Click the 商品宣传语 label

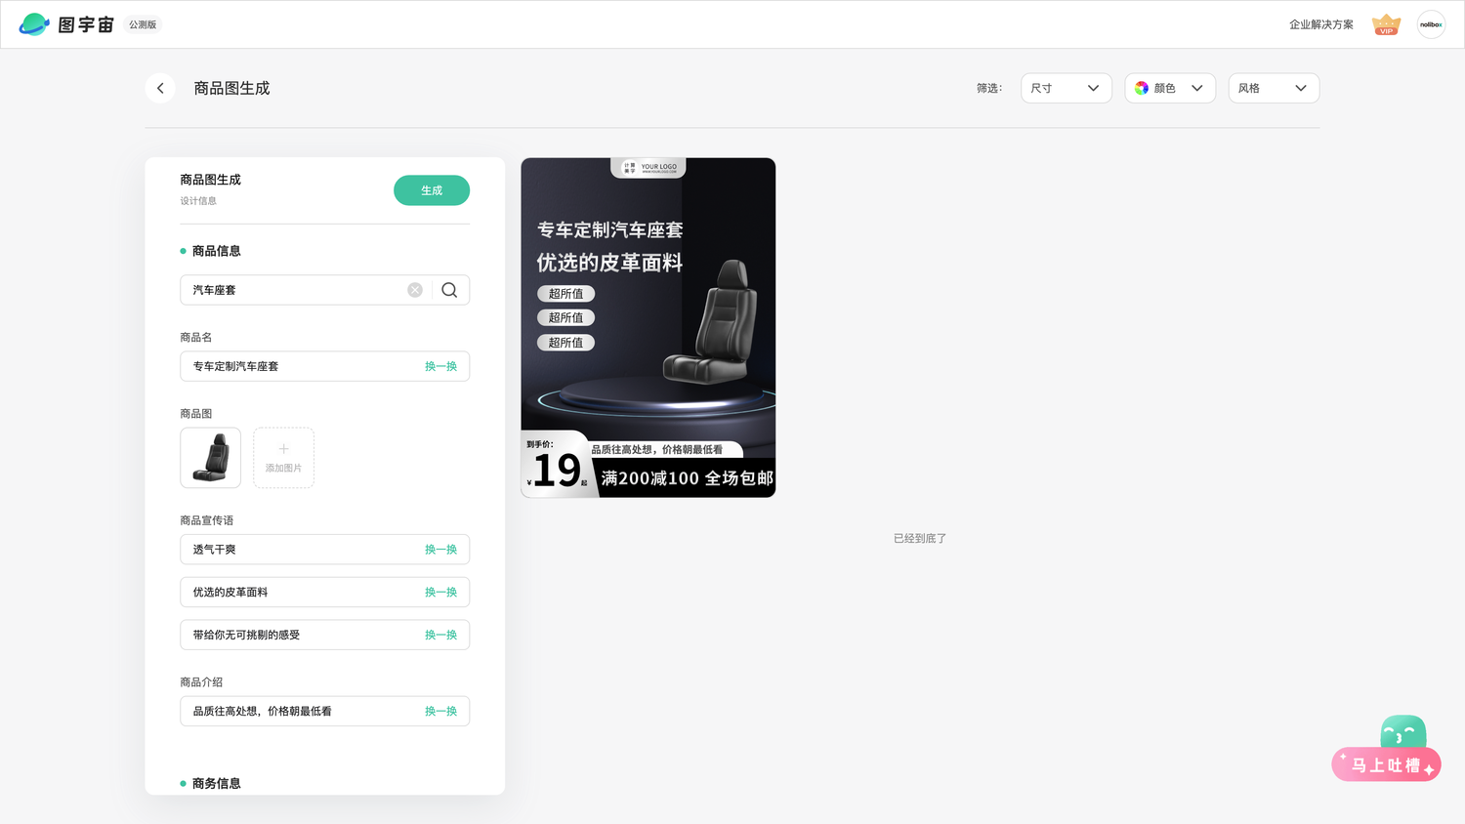click(x=207, y=520)
